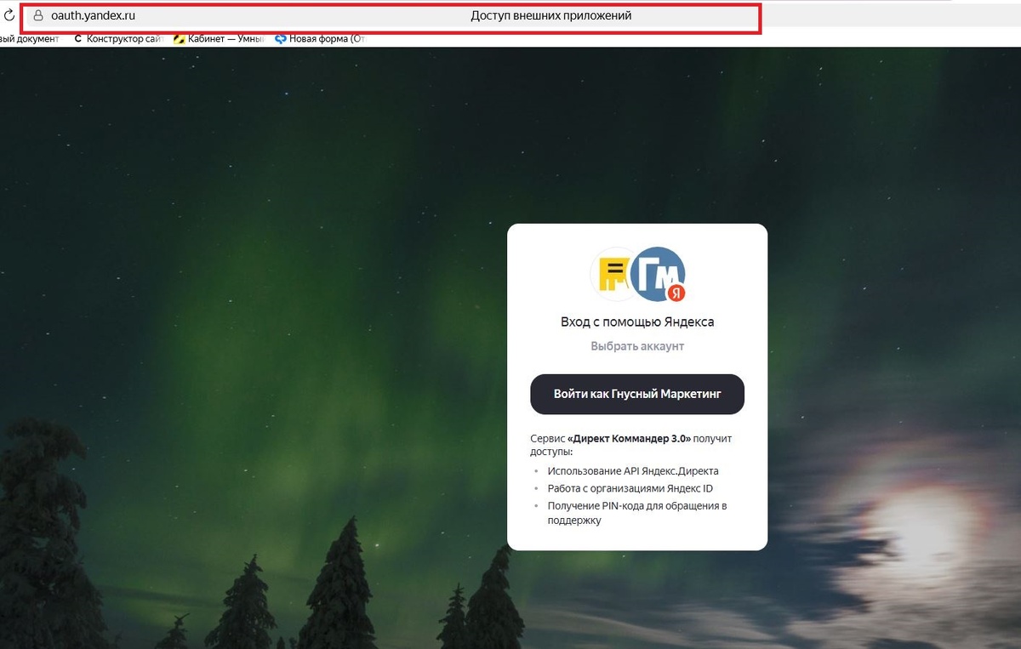Click the browser reload icon
This screenshot has width=1021, height=649.
9,15
